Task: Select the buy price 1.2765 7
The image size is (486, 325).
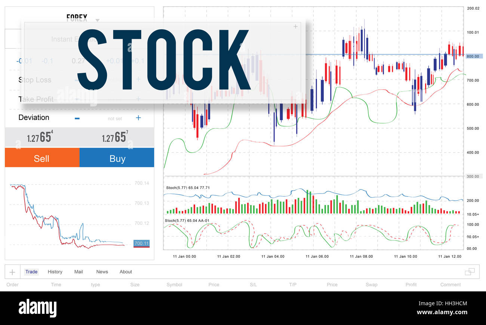Action: (x=115, y=137)
